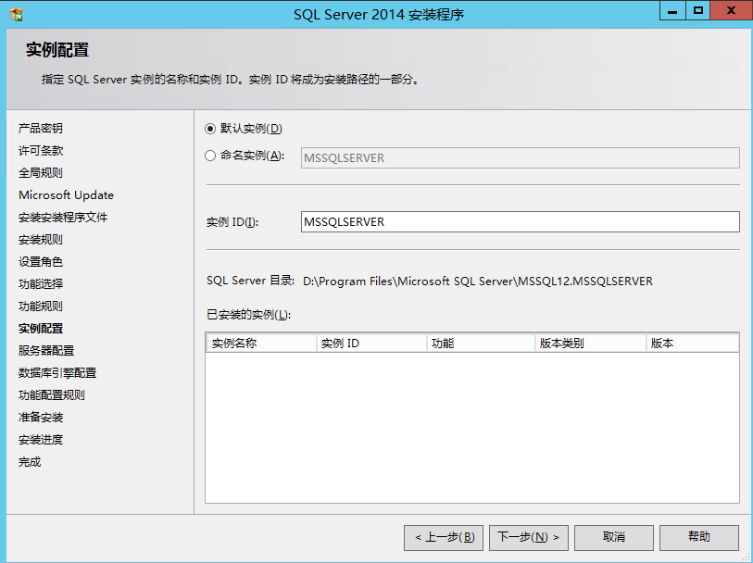Viewport: 753px width, 563px height.
Task: Click the 功能 column header
Action: pos(481,344)
